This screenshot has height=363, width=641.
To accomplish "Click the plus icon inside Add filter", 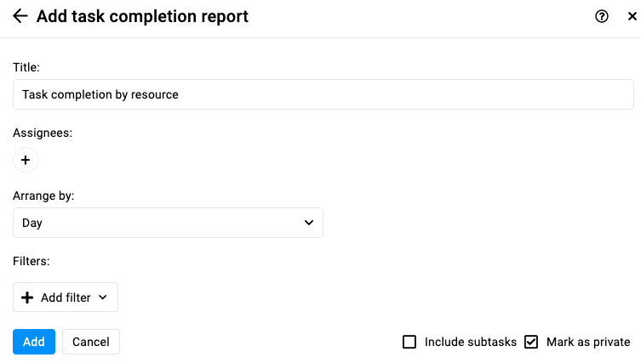I will point(27,298).
